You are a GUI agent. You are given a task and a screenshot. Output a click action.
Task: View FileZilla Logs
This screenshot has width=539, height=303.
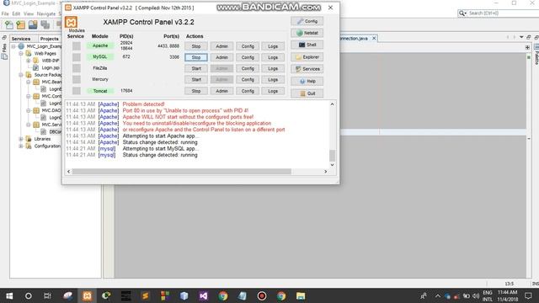(273, 68)
